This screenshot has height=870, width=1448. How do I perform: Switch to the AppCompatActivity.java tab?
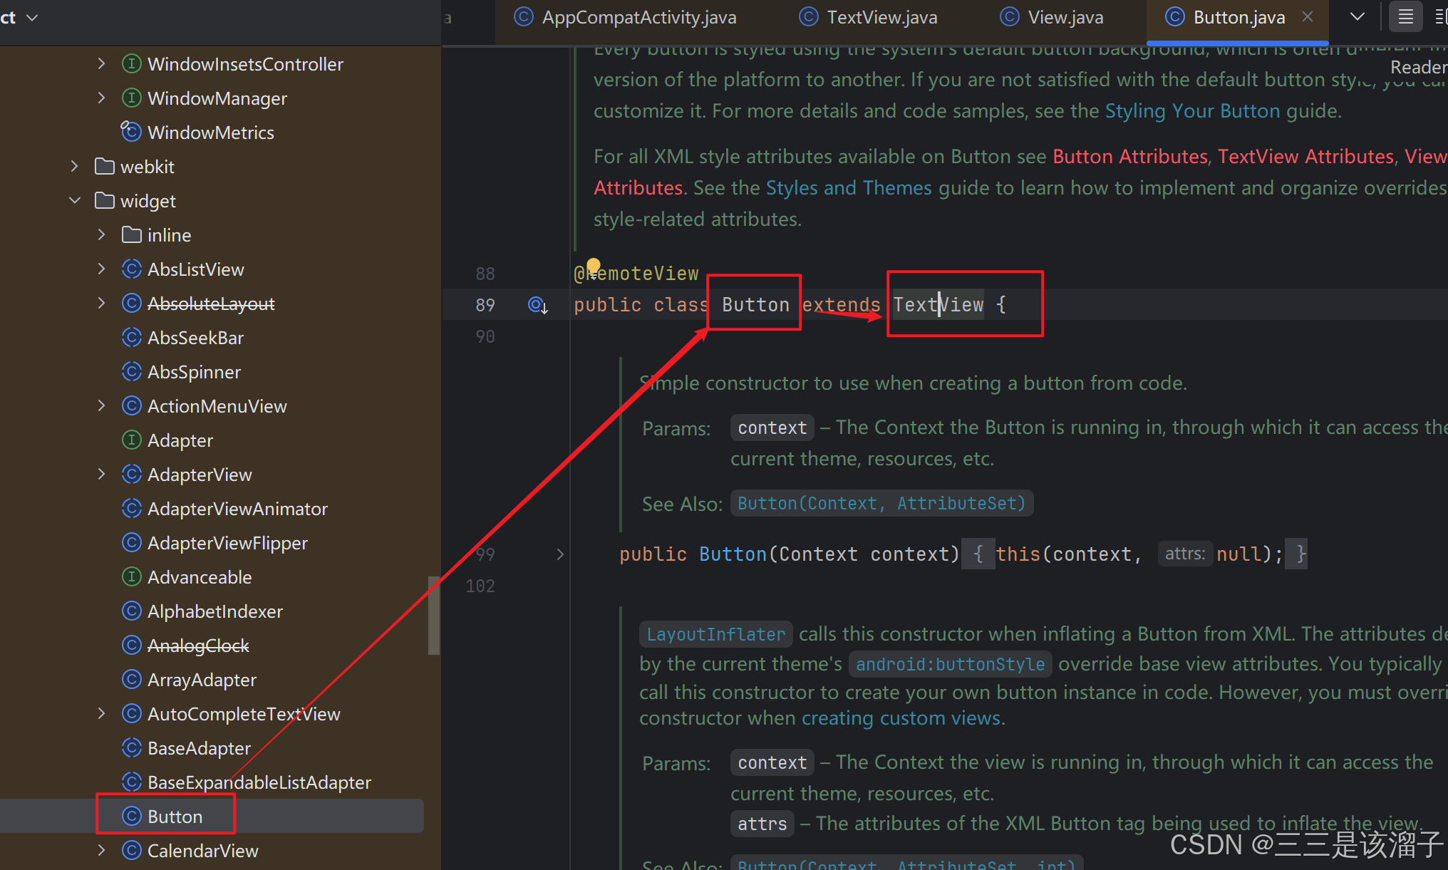pyautogui.click(x=638, y=17)
